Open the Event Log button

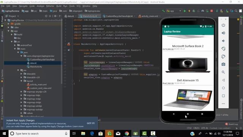pos(232,124)
